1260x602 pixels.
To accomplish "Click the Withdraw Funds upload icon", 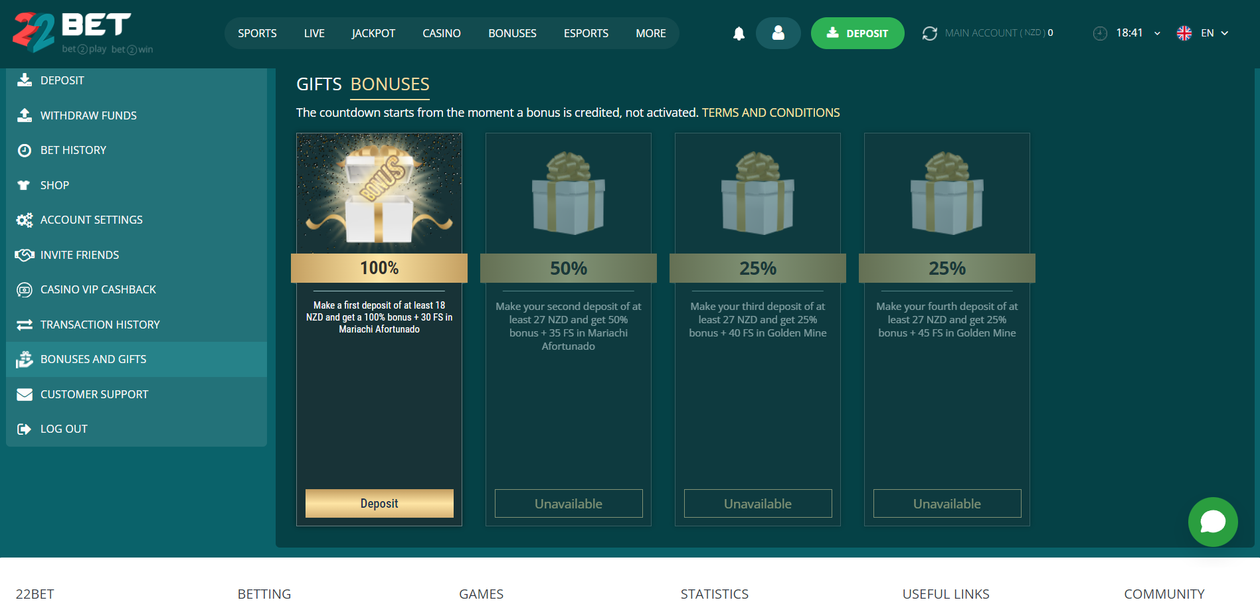I will pos(25,115).
